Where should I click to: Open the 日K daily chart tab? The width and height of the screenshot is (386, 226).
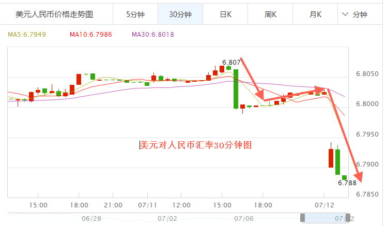click(225, 14)
